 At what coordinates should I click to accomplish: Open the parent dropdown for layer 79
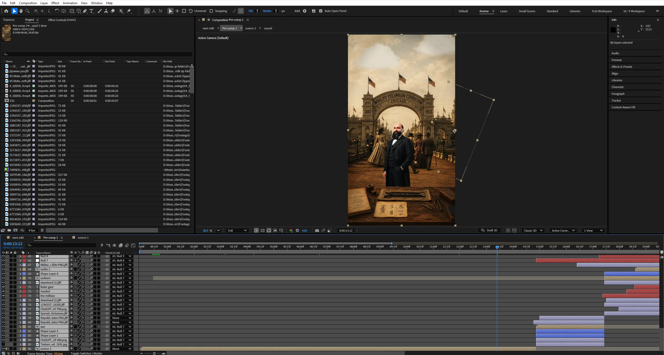[x=122, y=318]
